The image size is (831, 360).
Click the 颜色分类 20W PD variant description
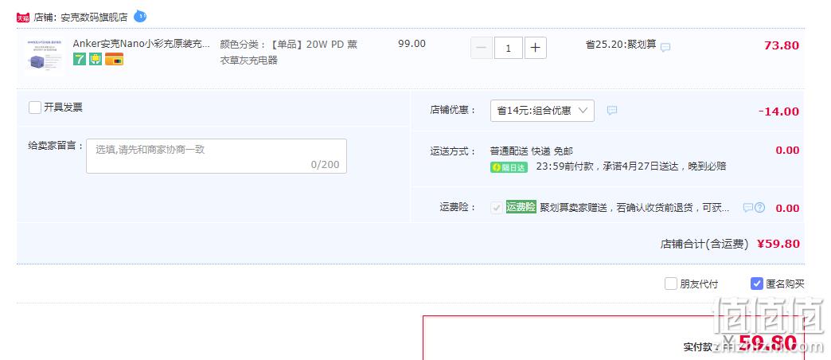(x=289, y=52)
